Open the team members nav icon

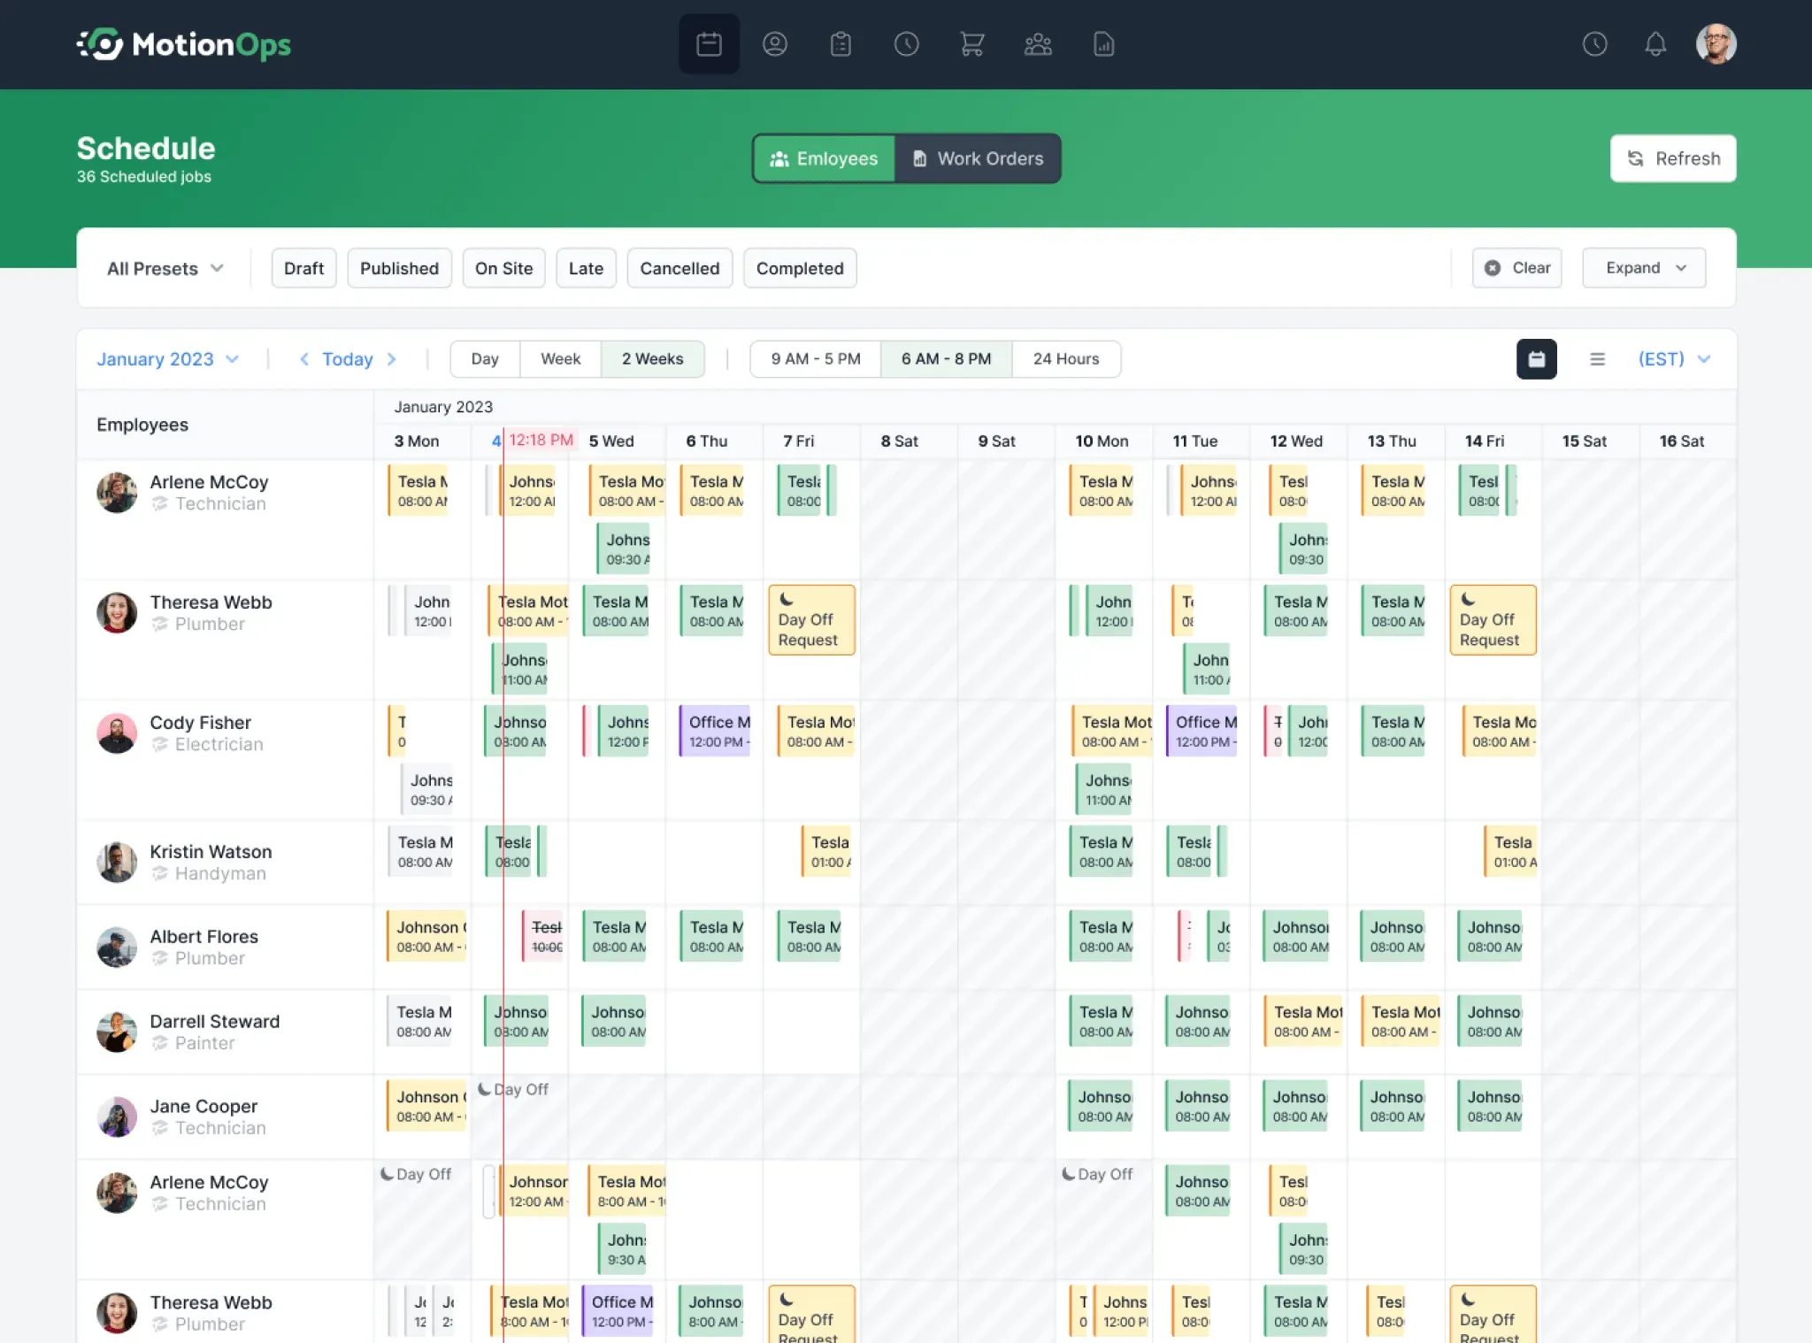click(x=1038, y=44)
